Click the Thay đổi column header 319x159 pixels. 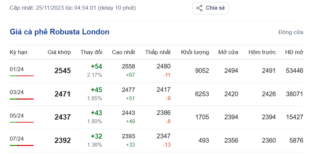[x=91, y=52]
